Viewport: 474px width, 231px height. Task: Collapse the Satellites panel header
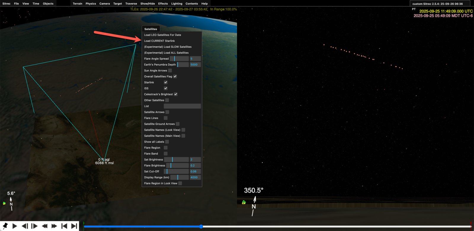[x=151, y=29]
